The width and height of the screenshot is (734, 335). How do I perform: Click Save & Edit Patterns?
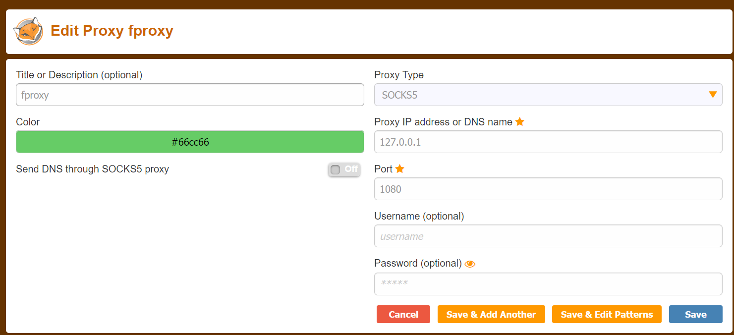(x=607, y=314)
